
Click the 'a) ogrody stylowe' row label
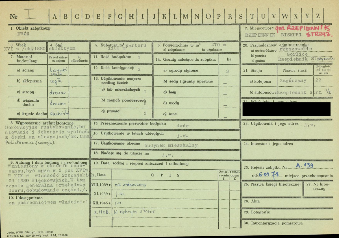[x=181, y=71]
